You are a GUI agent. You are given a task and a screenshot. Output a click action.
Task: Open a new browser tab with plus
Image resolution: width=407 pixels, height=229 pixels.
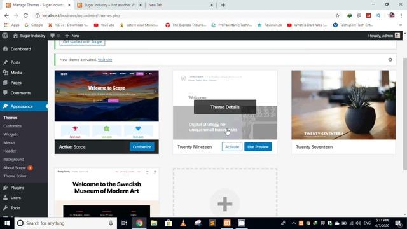223,5
